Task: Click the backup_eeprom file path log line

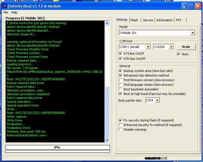Action: click(54, 72)
